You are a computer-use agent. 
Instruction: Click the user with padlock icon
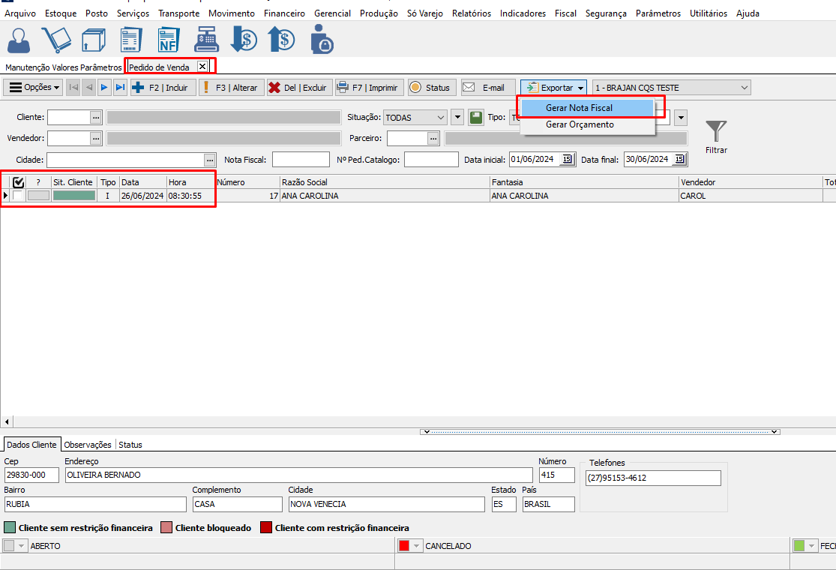coord(321,40)
